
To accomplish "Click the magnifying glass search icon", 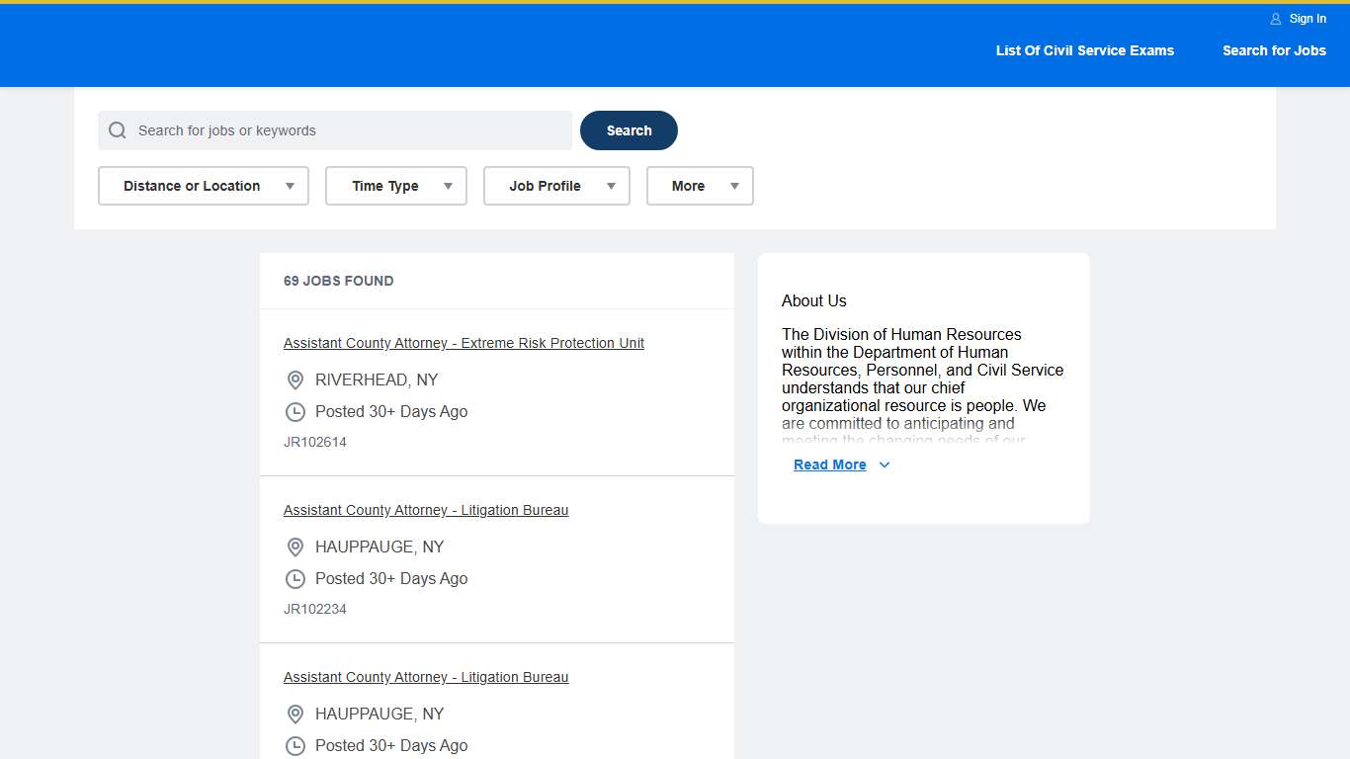I will pos(118,130).
